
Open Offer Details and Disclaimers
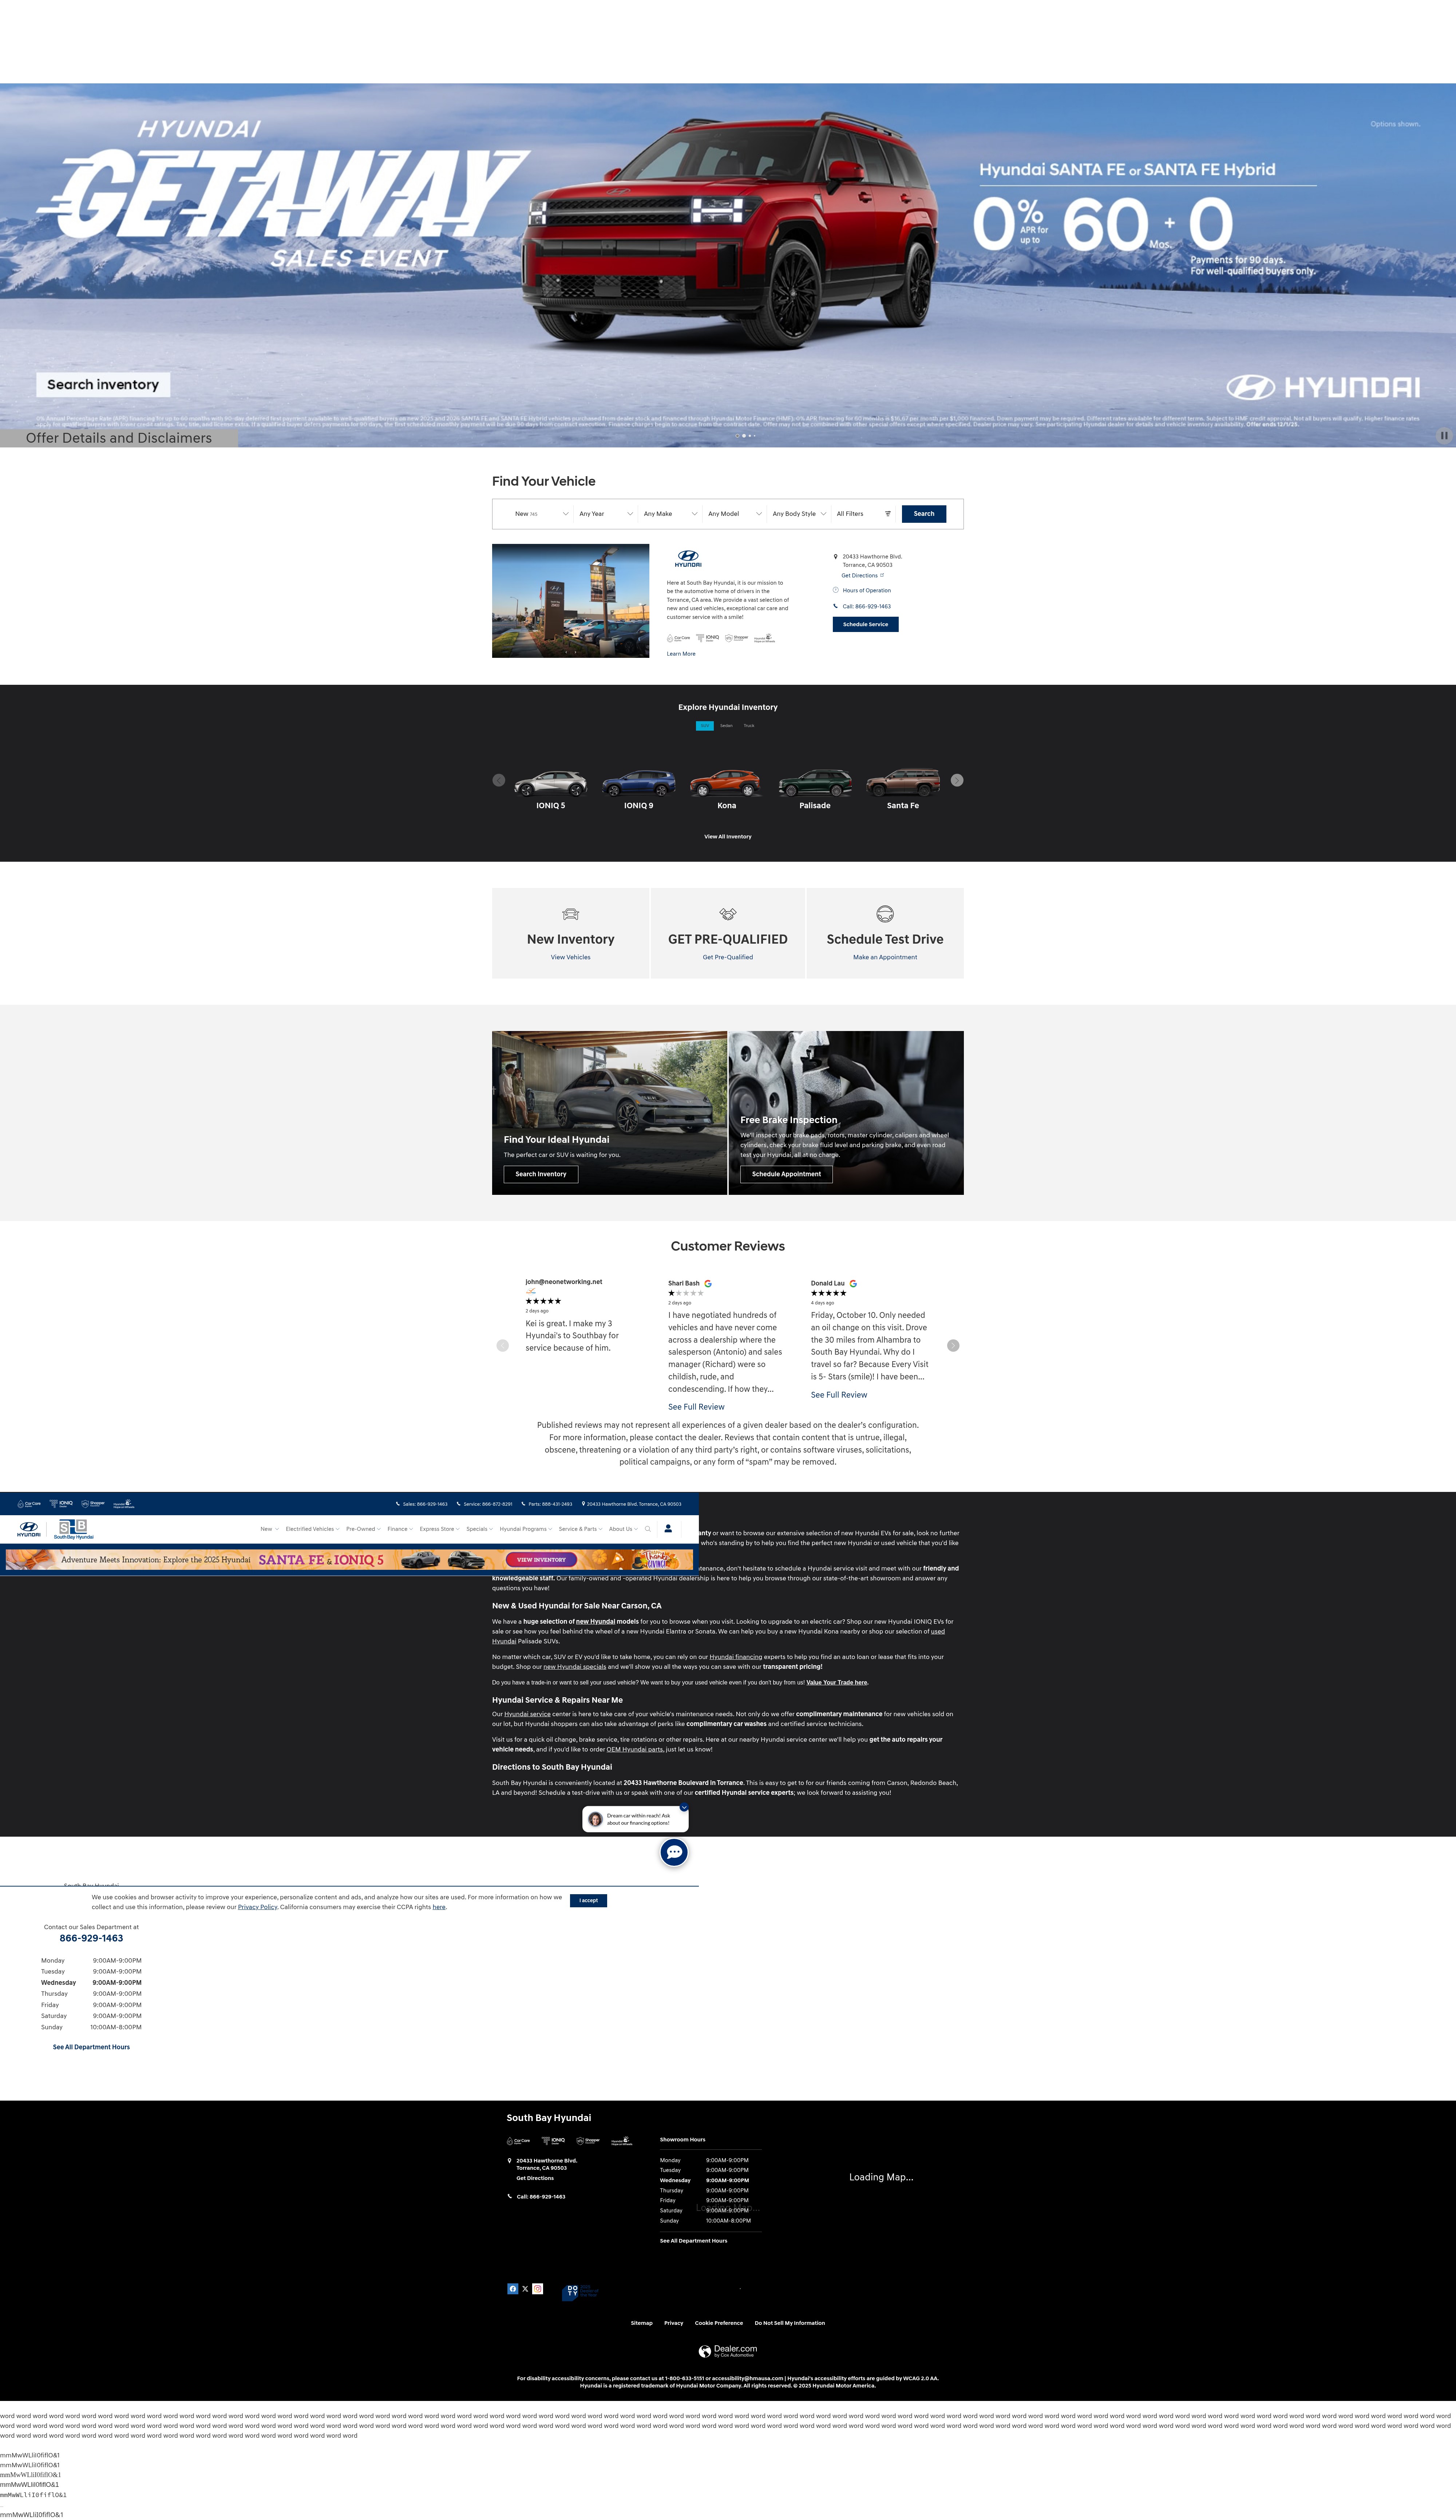coord(119,438)
